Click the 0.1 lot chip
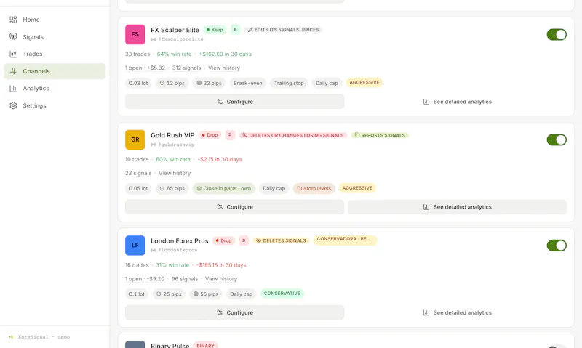 click(x=137, y=294)
